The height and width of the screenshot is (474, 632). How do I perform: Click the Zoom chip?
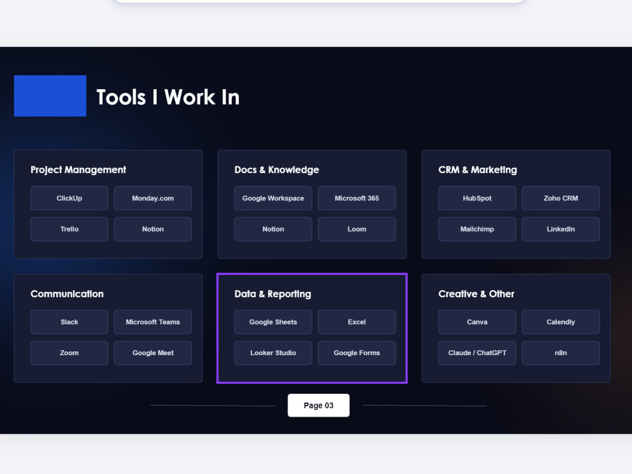[x=70, y=353]
